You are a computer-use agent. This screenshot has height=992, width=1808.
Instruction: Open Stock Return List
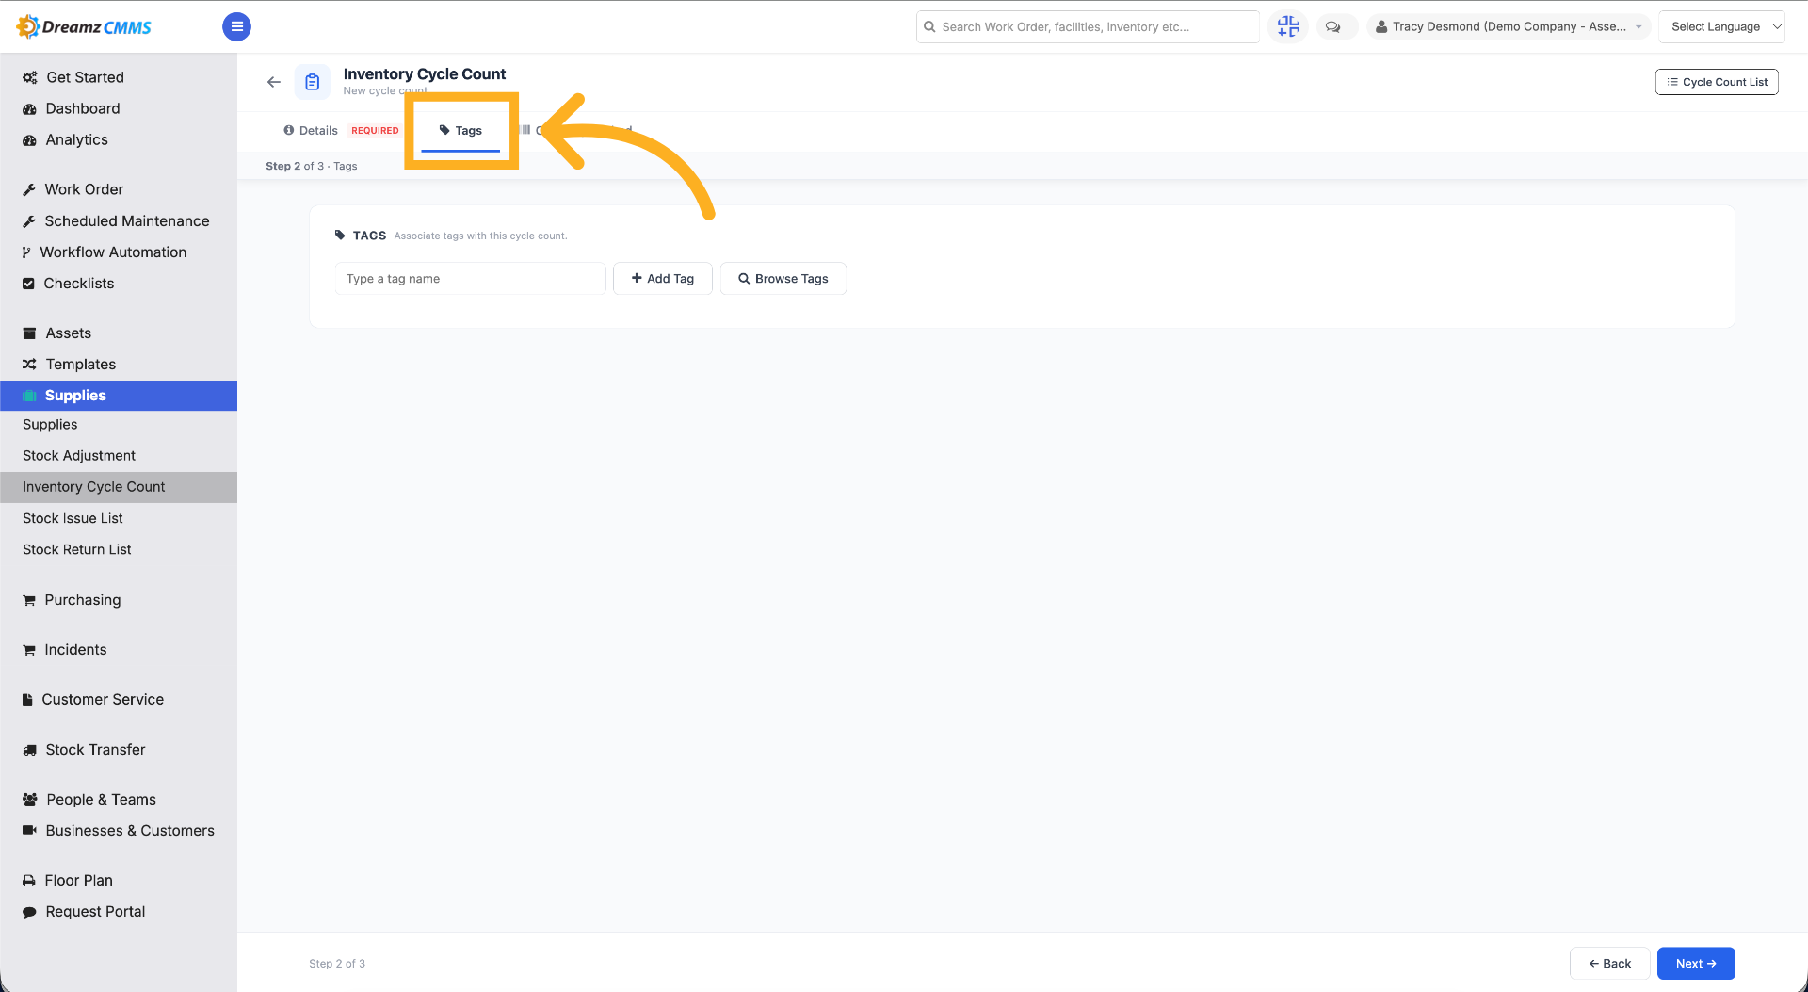tap(77, 549)
